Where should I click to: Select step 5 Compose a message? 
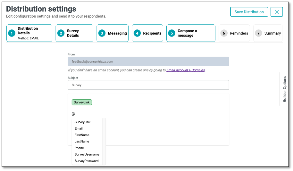191,33
